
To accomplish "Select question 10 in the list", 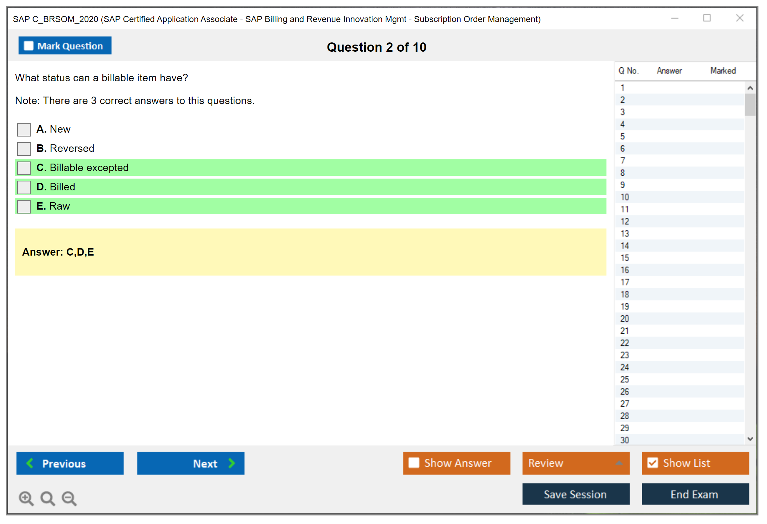I will [625, 197].
